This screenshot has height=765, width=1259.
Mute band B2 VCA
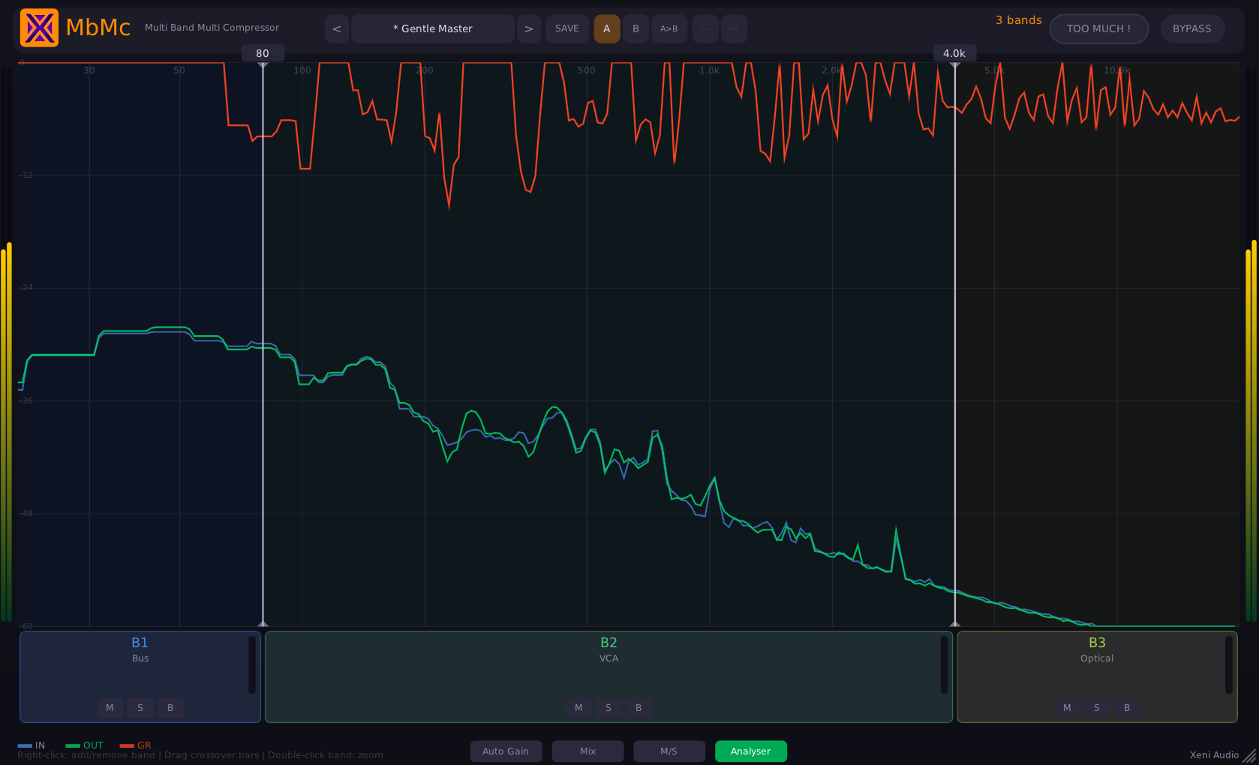(578, 707)
